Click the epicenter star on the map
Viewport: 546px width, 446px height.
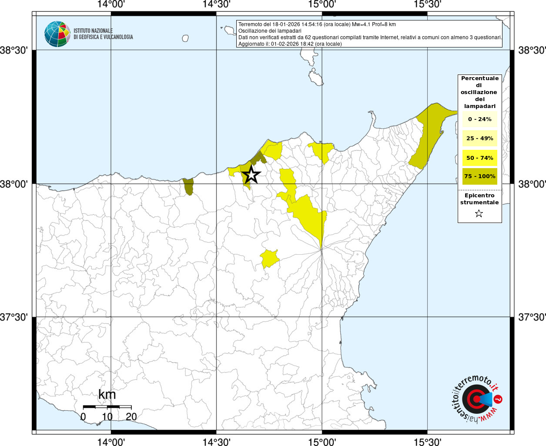pos(251,174)
